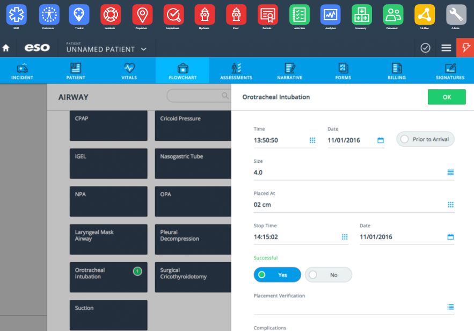Open the Assessments tab

[x=236, y=70]
